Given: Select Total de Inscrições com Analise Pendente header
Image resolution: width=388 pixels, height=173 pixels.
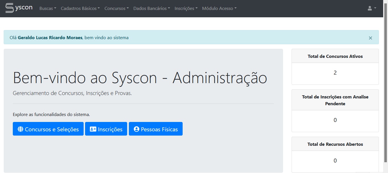Looking at the screenshot, I should click(x=335, y=100).
